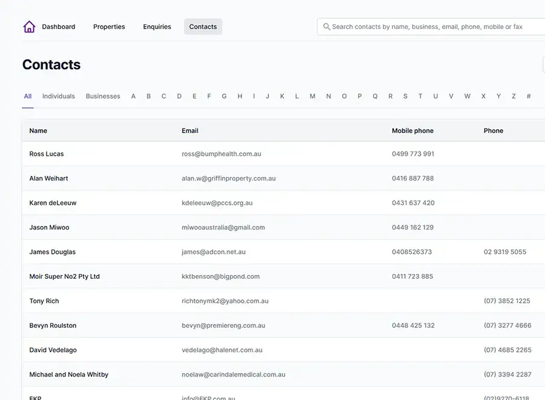
Task: Click the Mobile phone column header
Action: coord(412,131)
